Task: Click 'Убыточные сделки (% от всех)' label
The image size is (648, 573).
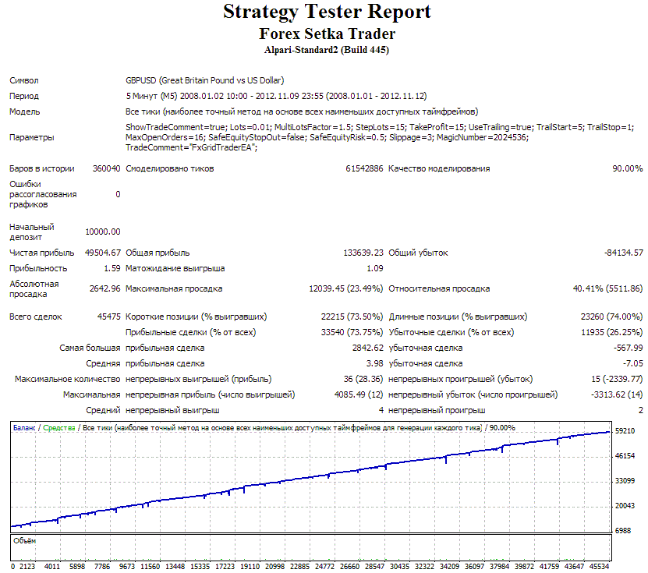Action: (x=451, y=333)
